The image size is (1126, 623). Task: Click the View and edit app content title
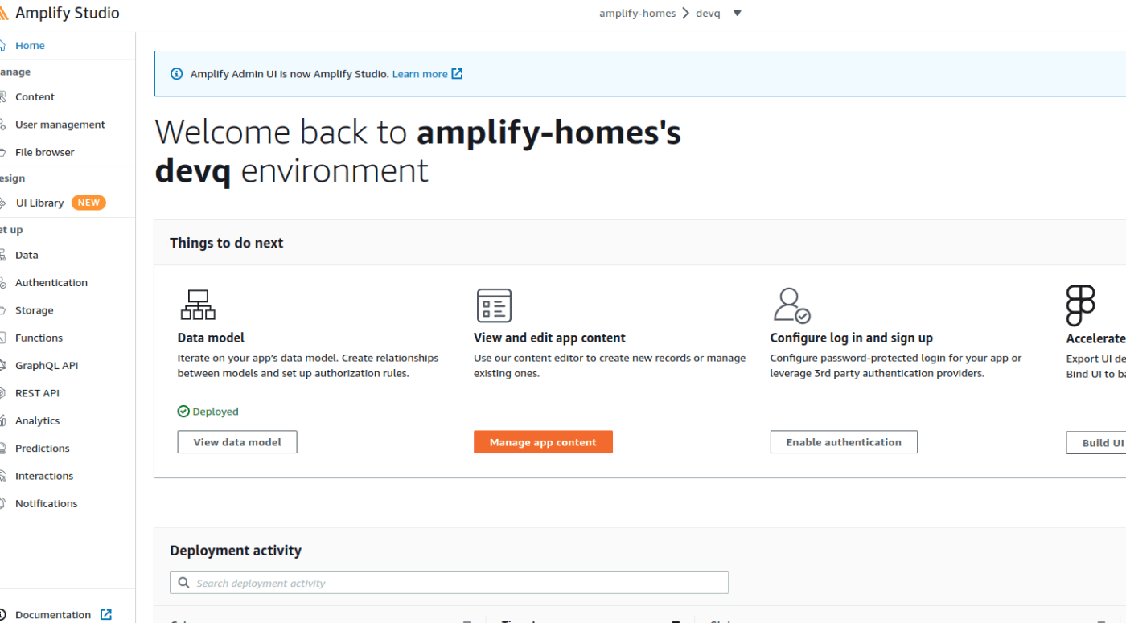[549, 338]
